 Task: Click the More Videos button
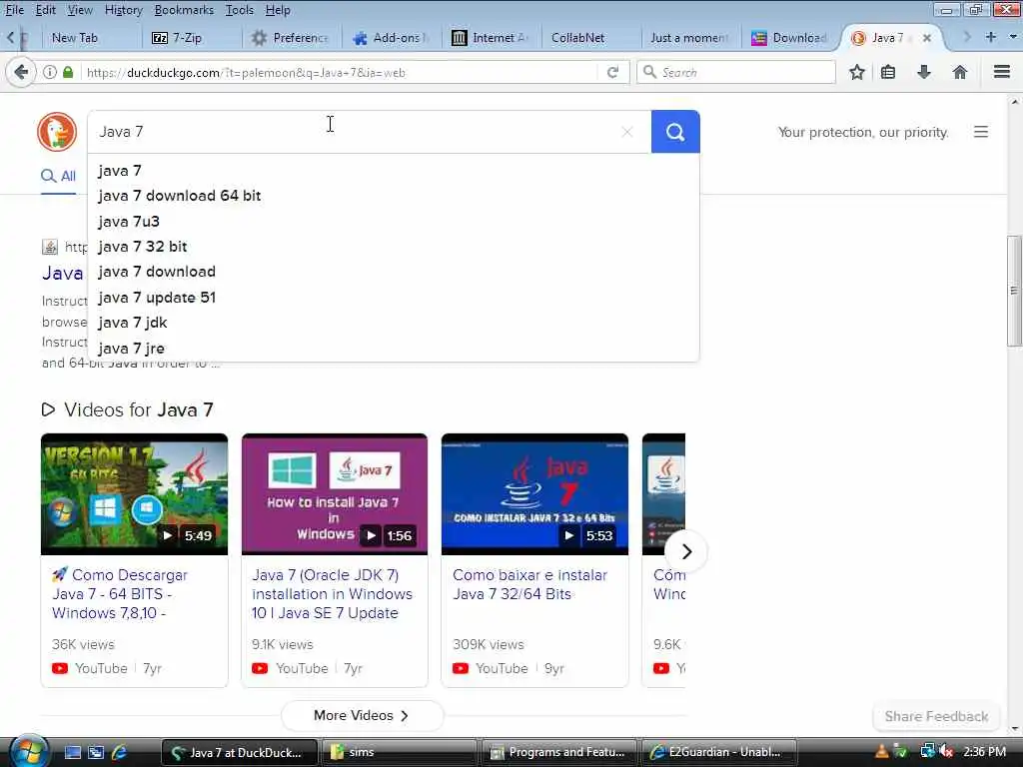(x=362, y=715)
